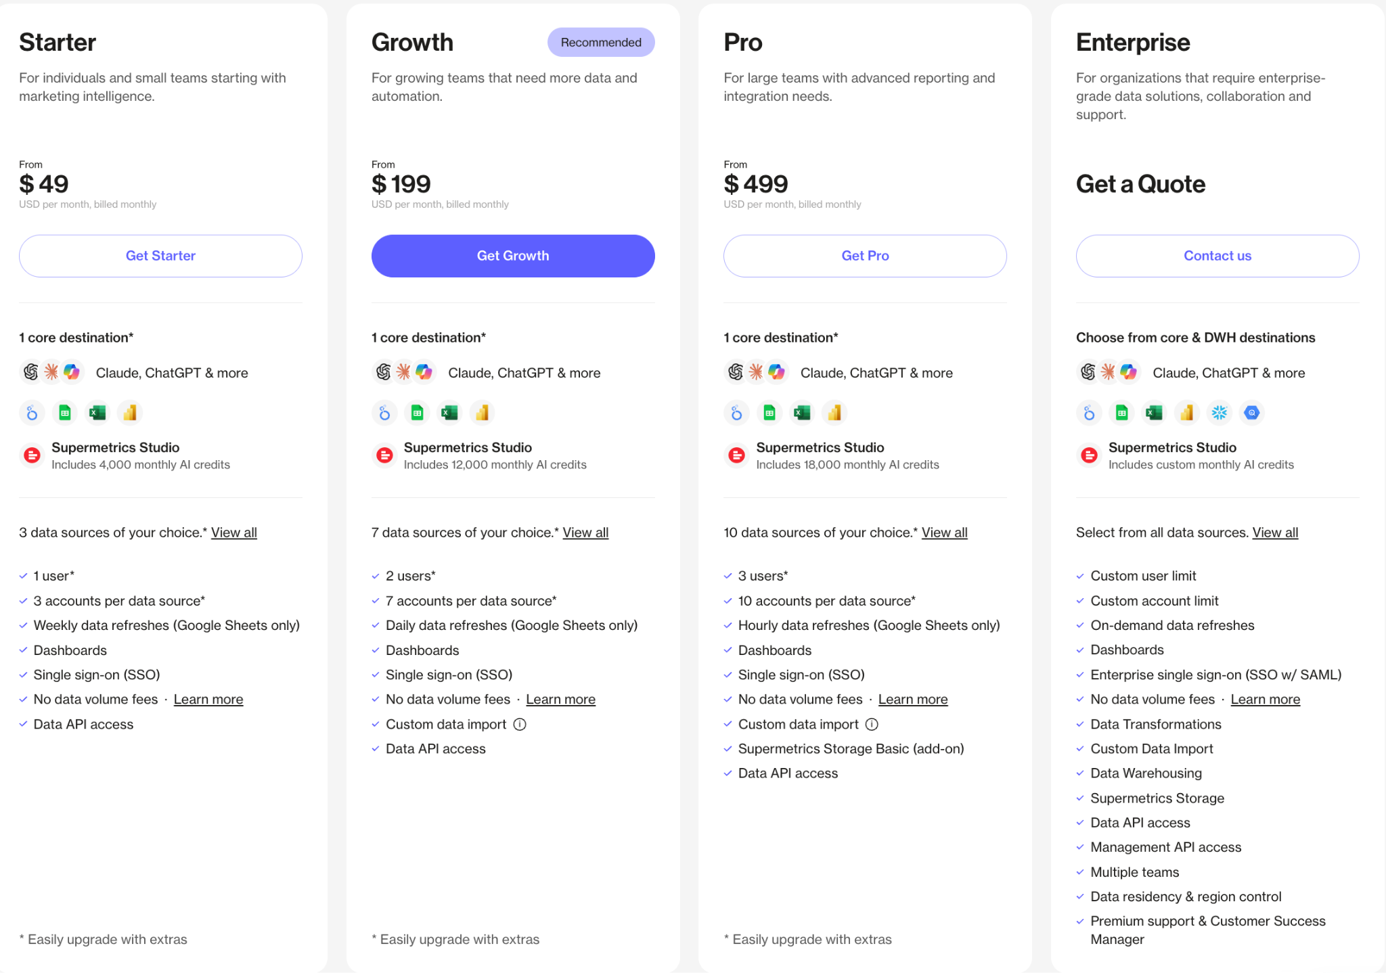Click the Snowflake icon in Enterprise destinations

coord(1220,412)
